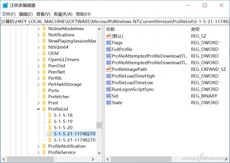The image size is (230, 163).
Task: Expand the PeerNet key
Action: point(38,72)
